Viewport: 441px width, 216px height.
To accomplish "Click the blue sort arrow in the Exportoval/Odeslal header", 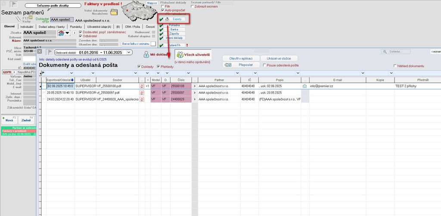I will click(x=72, y=80).
